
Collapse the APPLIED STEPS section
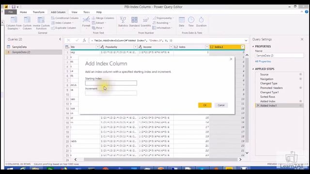click(x=253, y=69)
